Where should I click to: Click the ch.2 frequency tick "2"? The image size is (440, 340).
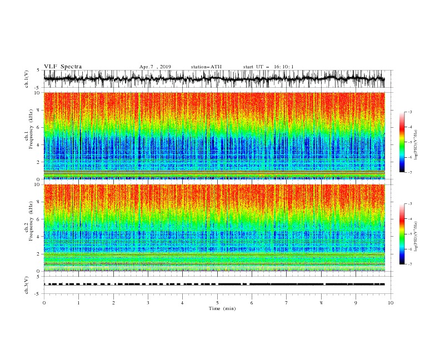38,254
